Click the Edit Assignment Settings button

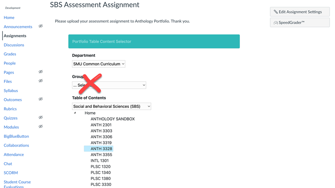click(300, 12)
